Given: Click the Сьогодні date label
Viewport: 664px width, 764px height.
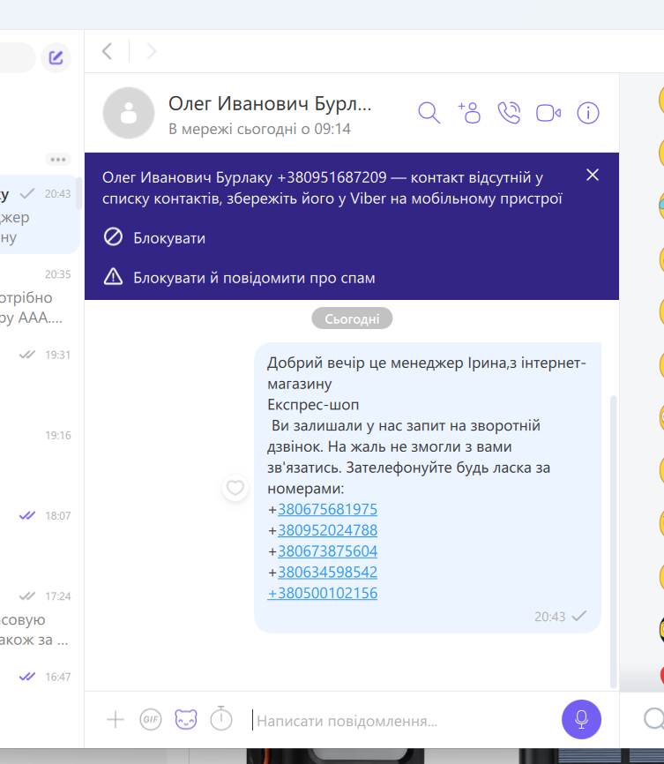Looking at the screenshot, I should pyautogui.click(x=352, y=318).
